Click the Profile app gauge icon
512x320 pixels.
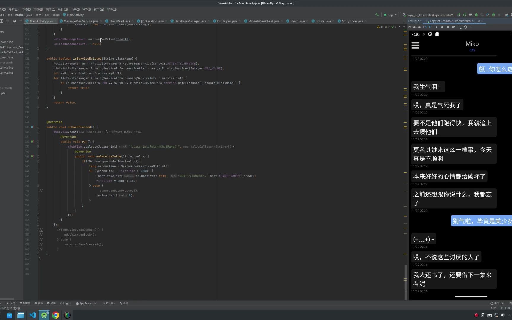(x=488, y=15)
